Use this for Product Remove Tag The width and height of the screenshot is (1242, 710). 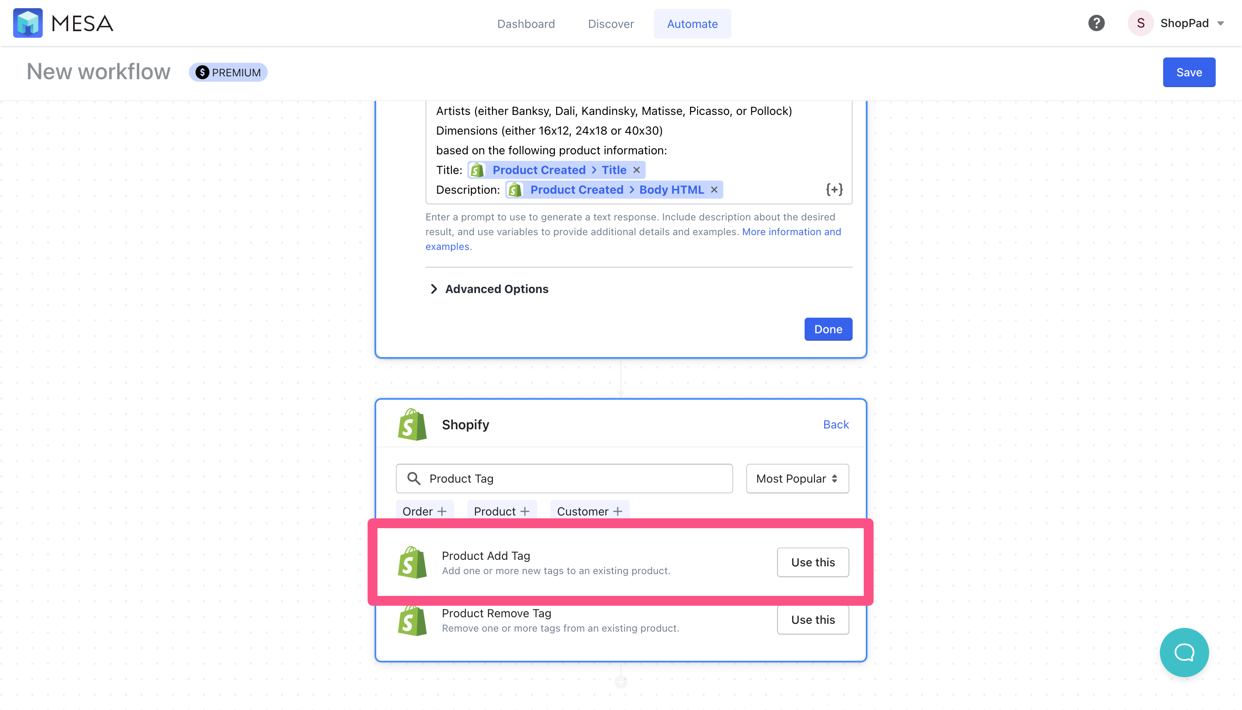point(812,620)
